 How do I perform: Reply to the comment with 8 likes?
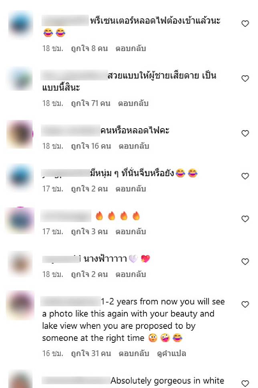(131, 48)
